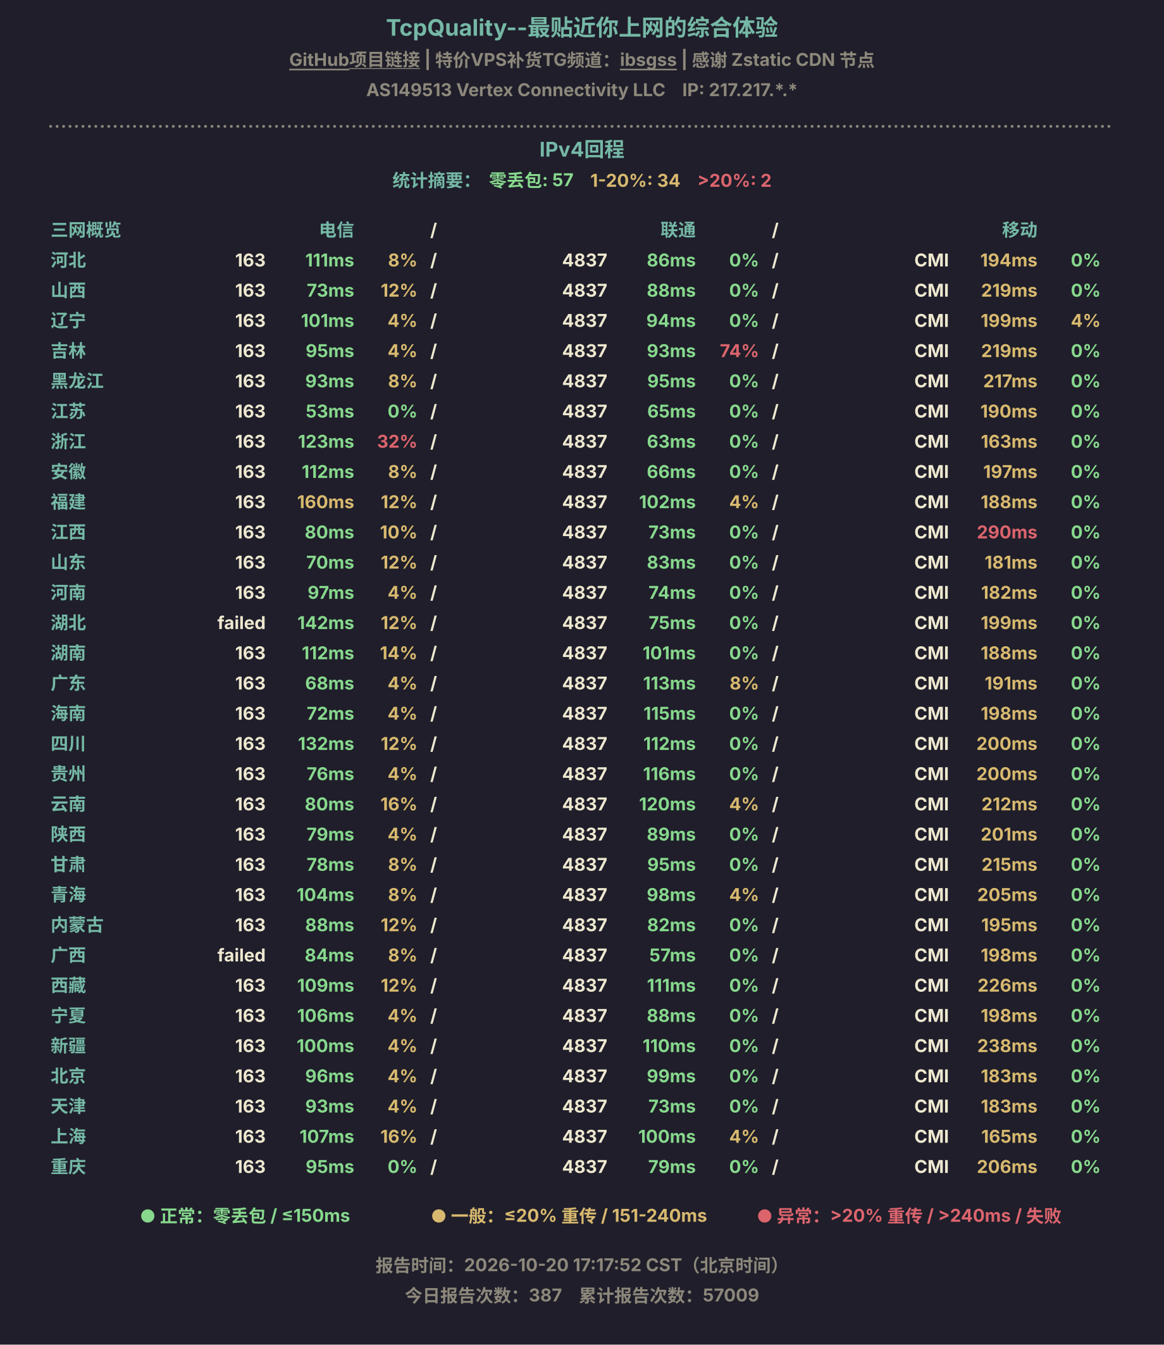The height and width of the screenshot is (1345, 1164).
Task: Click 120ms Unicom latency in 云南 row
Action: click(x=667, y=804)
